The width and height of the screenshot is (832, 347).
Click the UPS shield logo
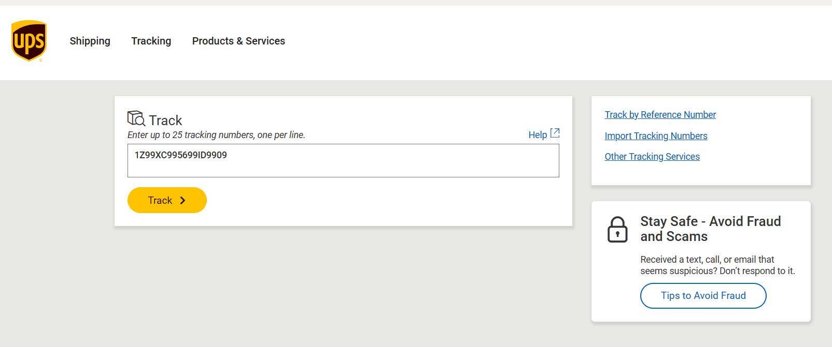click(x=29, y=41)
